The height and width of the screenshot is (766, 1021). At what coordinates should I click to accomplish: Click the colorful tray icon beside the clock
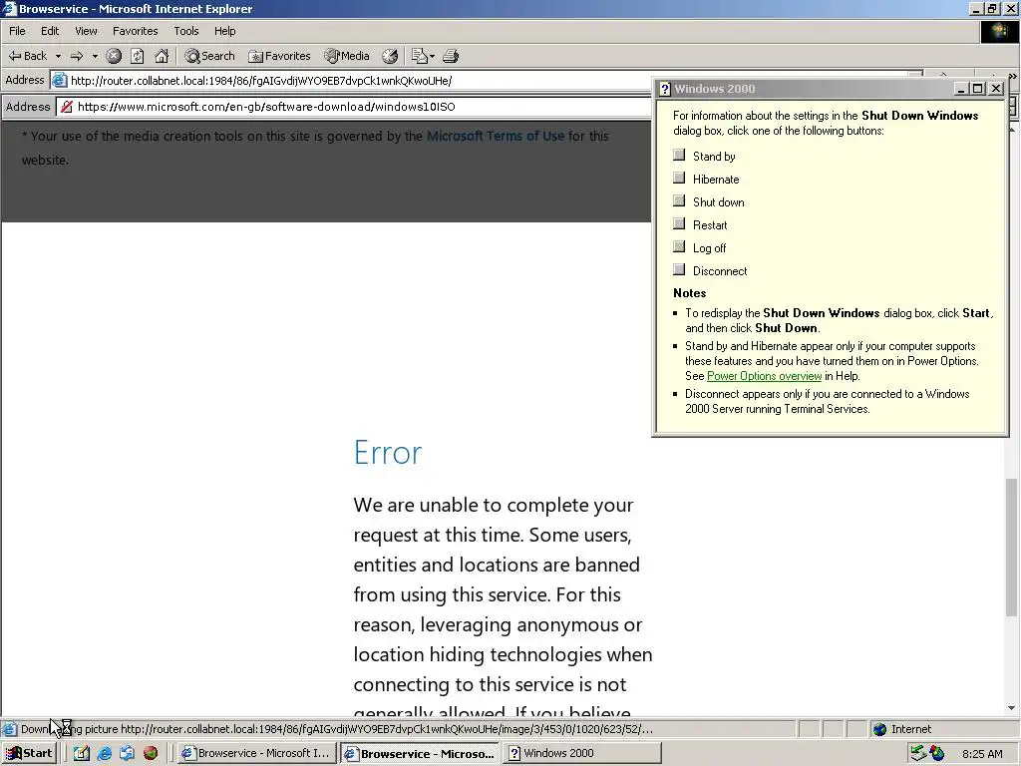pyautogui.click(x=937, y=754)
